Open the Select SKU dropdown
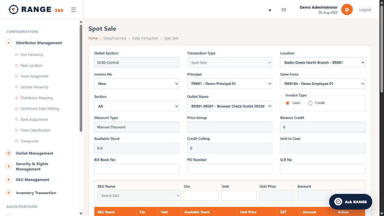This screenshot has width=384, height=216. tap(139, 196)
